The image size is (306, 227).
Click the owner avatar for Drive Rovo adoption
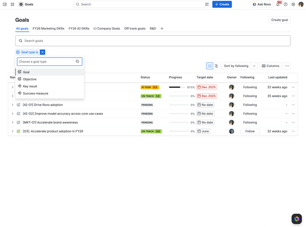(x=232, y=105)
